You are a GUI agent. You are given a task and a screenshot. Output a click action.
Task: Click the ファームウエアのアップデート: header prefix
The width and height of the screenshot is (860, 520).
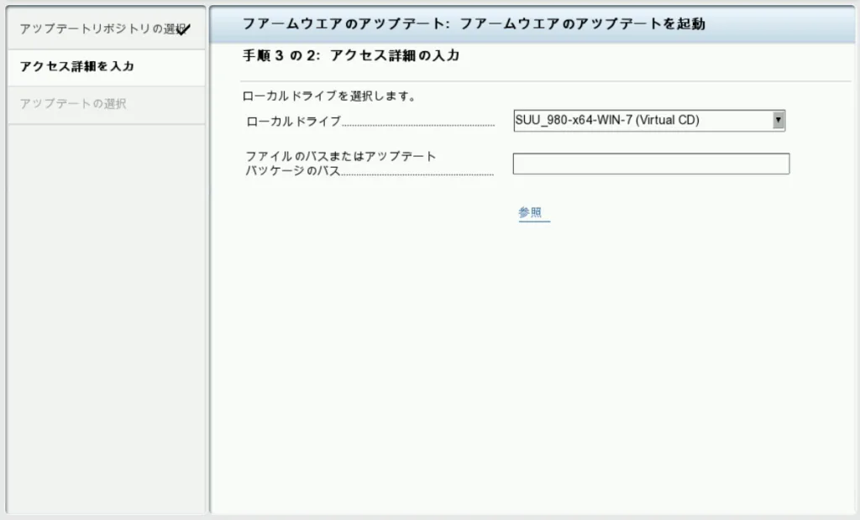click(x=346, y=24)
